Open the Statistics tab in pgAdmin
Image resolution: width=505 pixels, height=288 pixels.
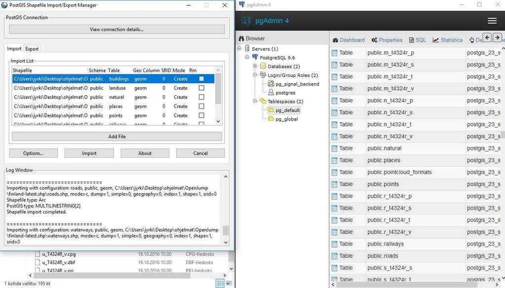pos(448,40)
